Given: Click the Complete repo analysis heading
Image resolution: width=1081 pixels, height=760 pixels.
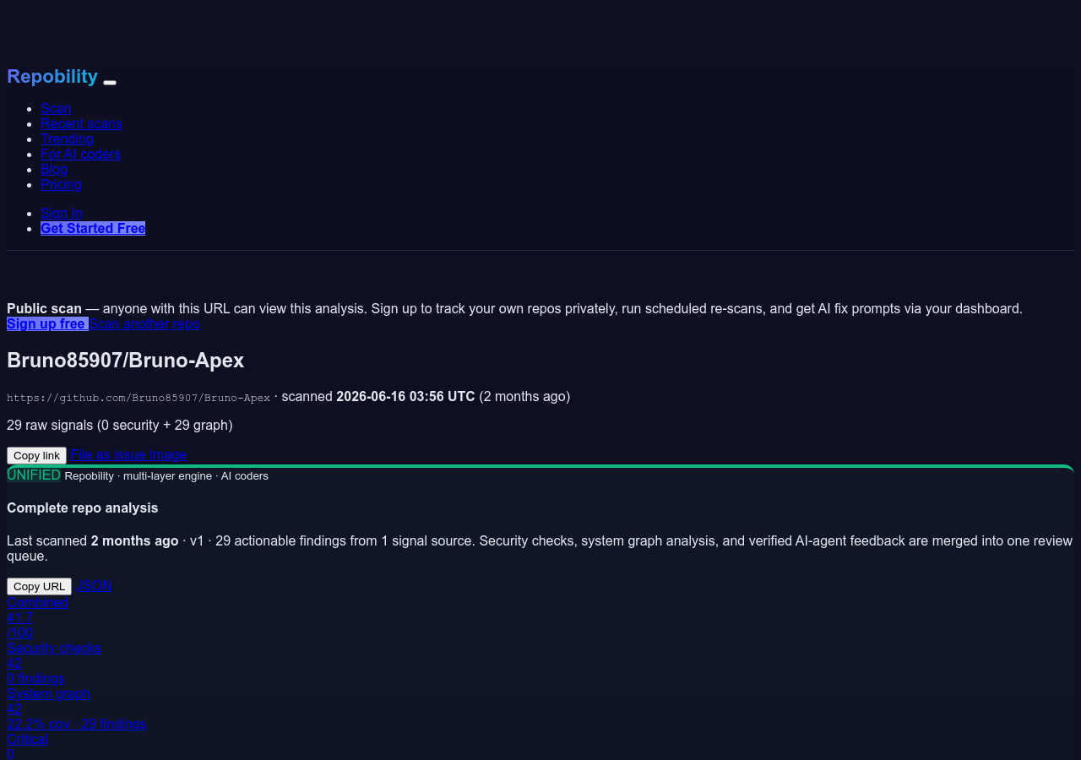Looking at the screenshot, I should click(x=83, y=508).
